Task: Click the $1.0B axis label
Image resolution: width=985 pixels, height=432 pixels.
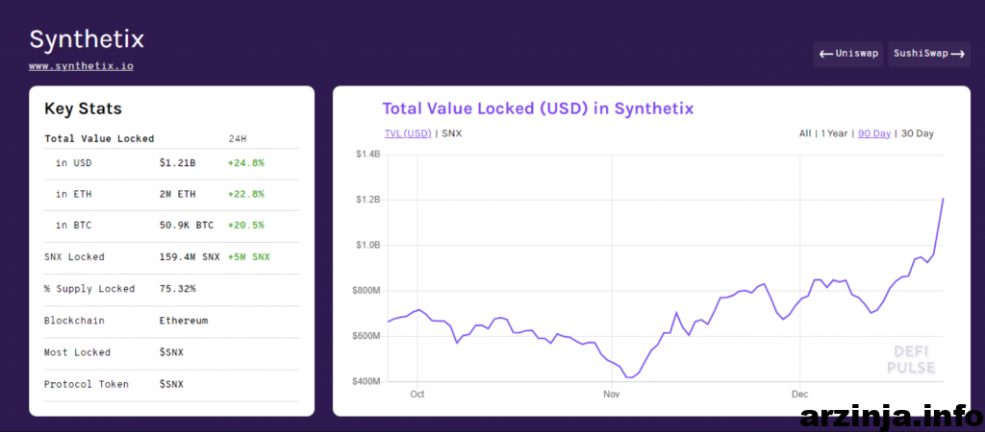Action: tap(367, 245)
